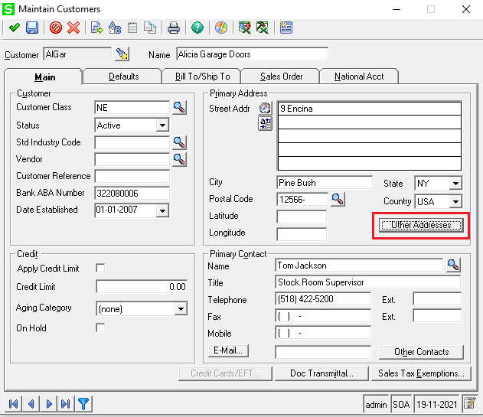This screenshot has width=483, height=417.
Task: Expand the Country dropdown
Action: (455, 202)
